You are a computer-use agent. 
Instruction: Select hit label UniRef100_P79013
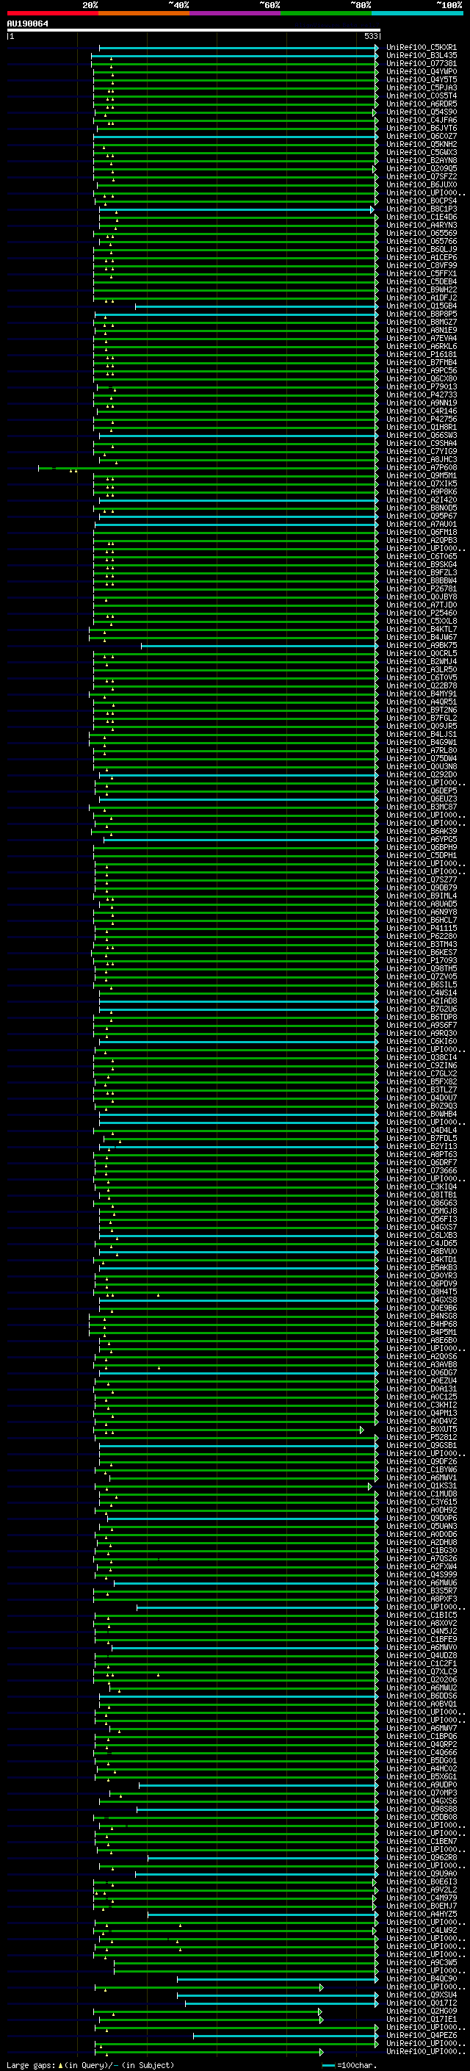click(422, 386)
